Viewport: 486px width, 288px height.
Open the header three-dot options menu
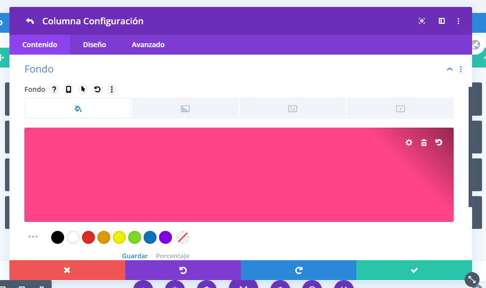click(x=458, y=21)
